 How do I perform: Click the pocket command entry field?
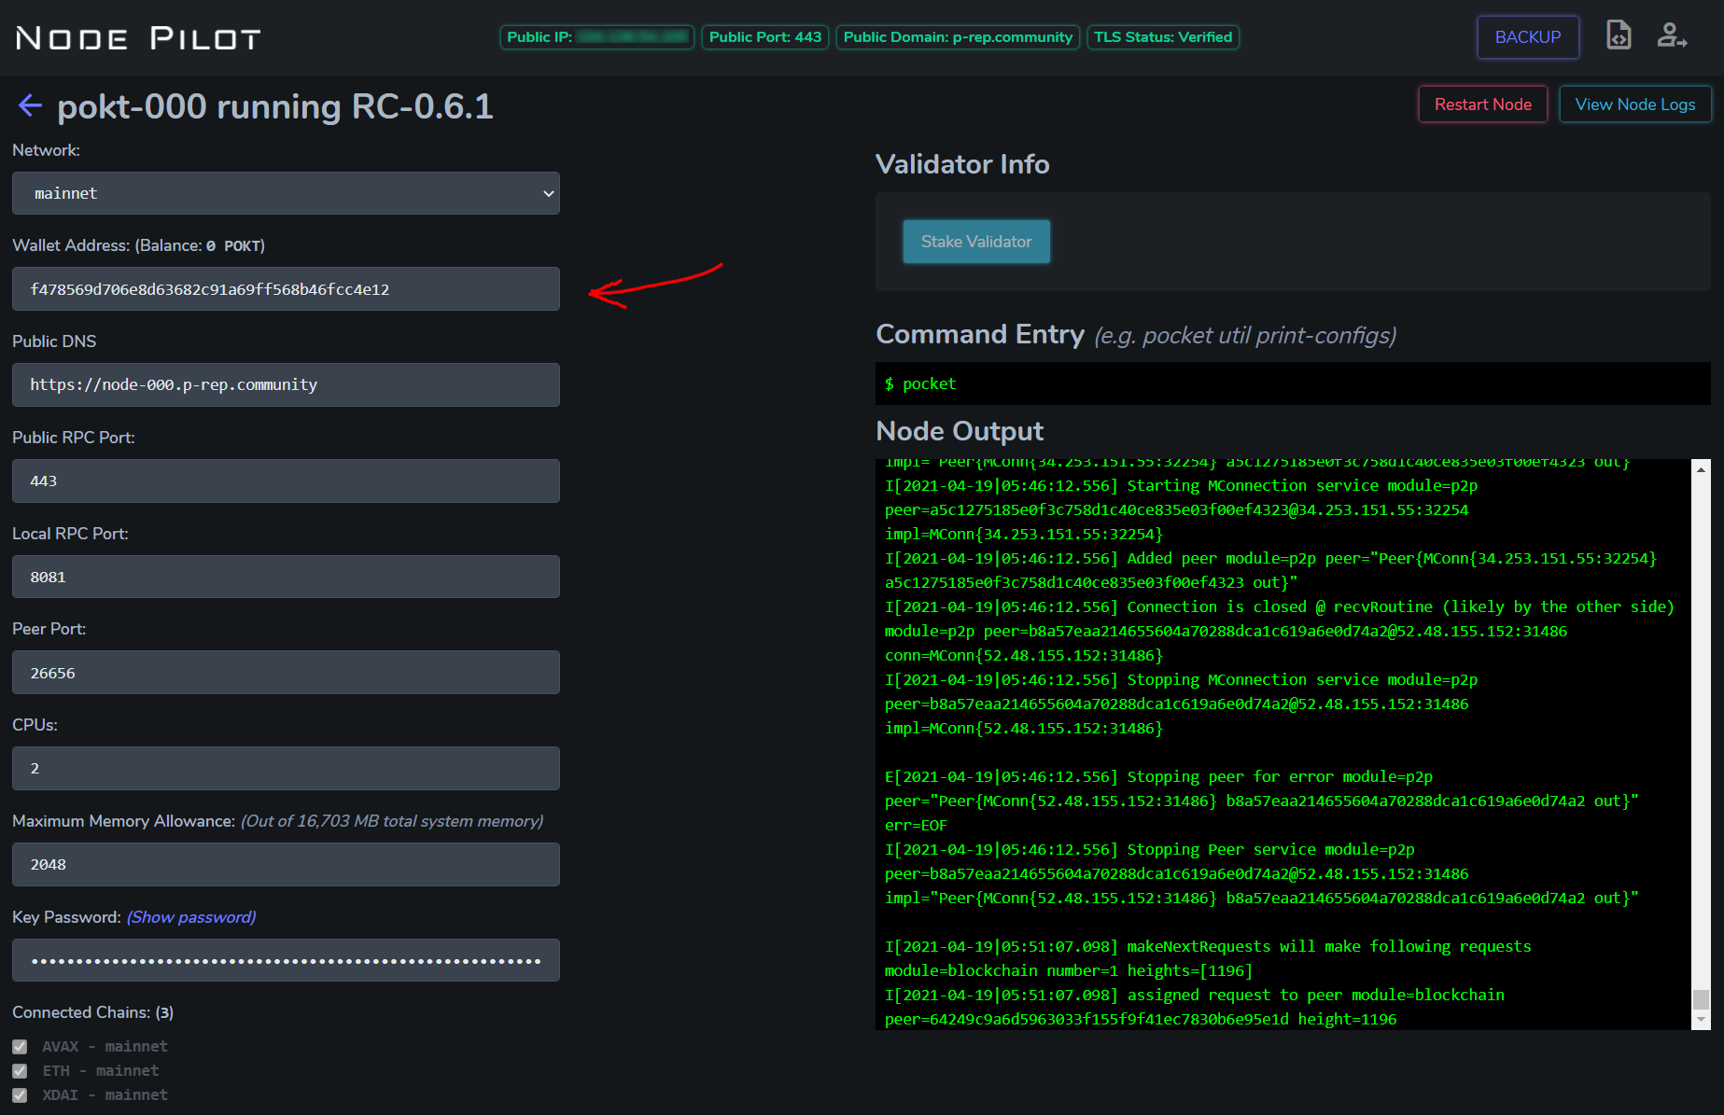1293,383
